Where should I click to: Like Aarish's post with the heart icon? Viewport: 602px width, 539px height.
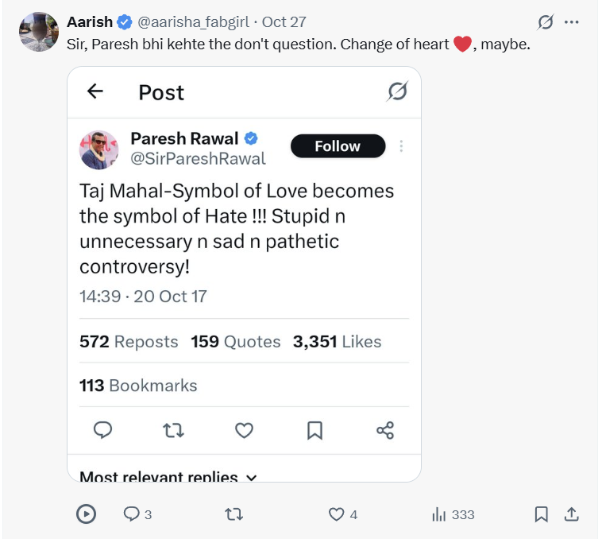point(337,514)
